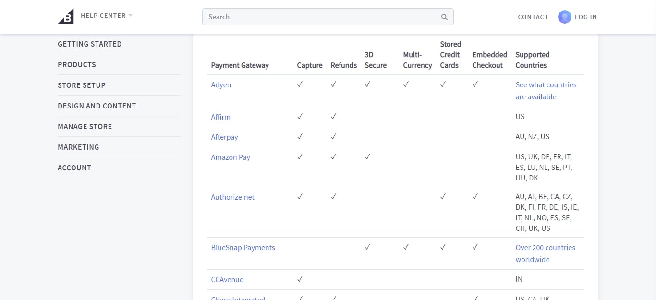Open the Store Setup section

tap(82, 85)
